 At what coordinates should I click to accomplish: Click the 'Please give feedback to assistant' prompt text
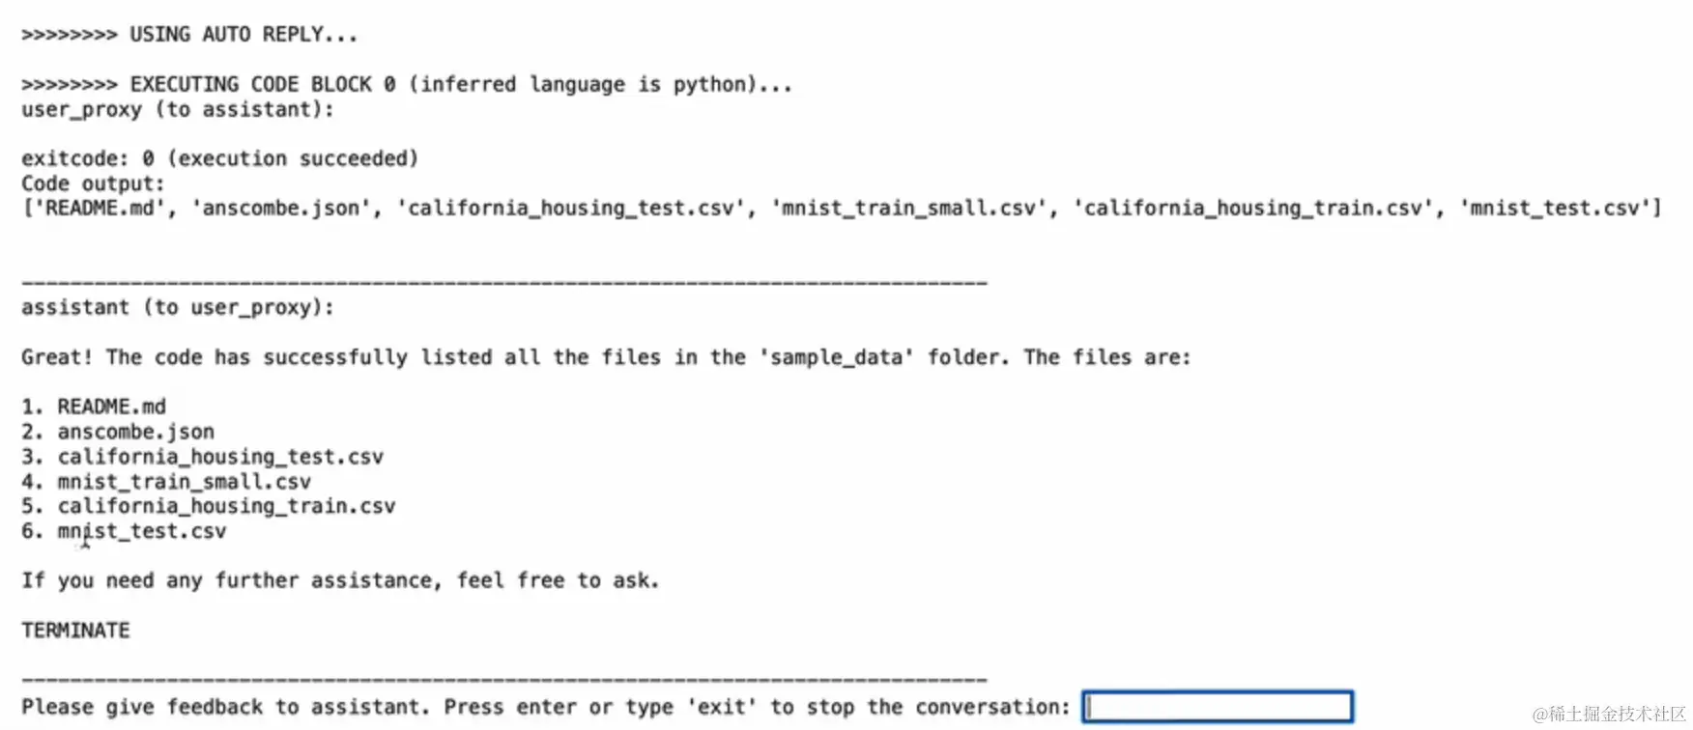(x=546, y=707)
